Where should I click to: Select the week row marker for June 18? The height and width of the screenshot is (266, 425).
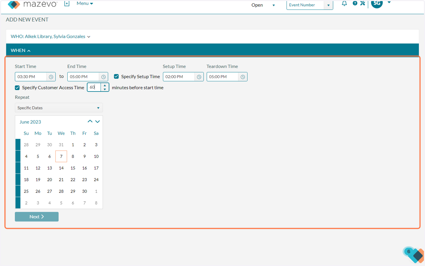[18, 179]
